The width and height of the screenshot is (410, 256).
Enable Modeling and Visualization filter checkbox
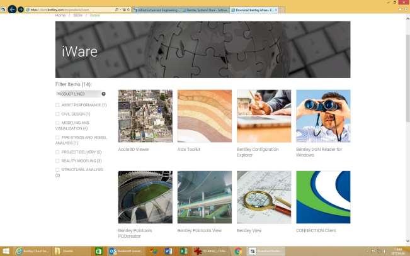pos(57,123)
